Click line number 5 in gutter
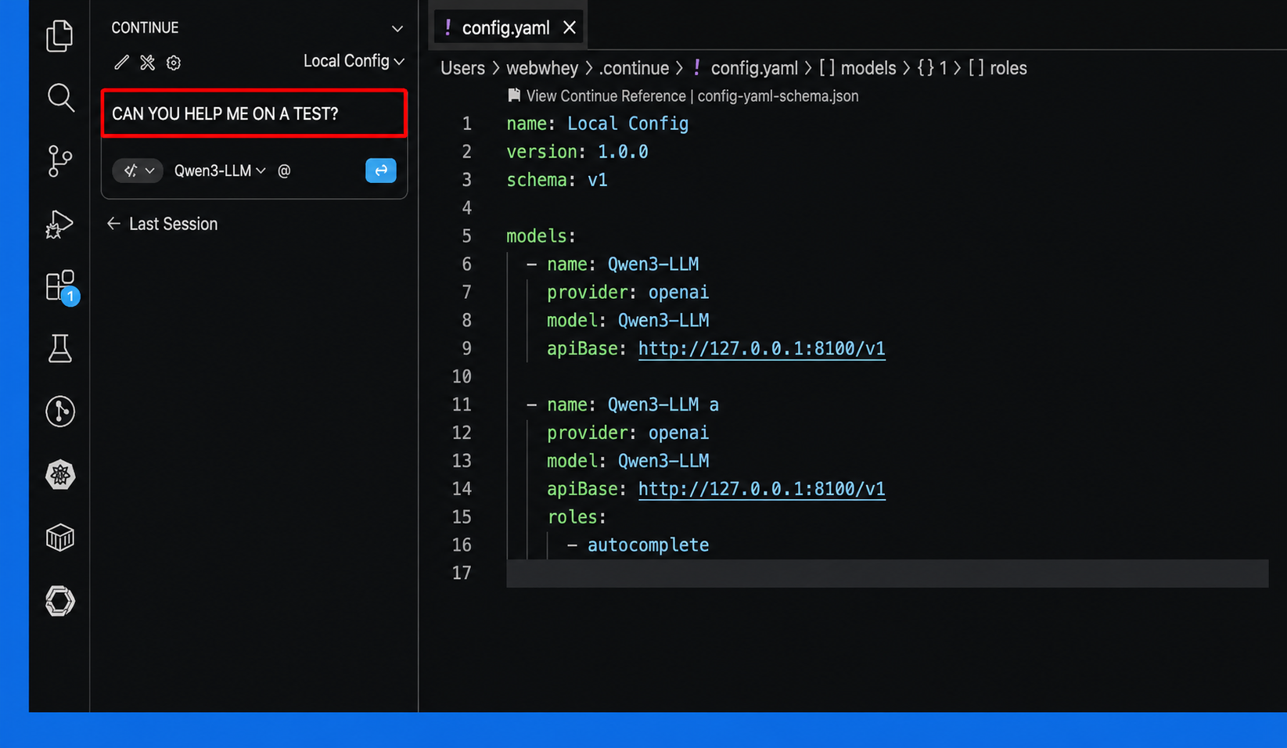The width and height of the screenshot is (1287, 748). click(x=466, y=236)
